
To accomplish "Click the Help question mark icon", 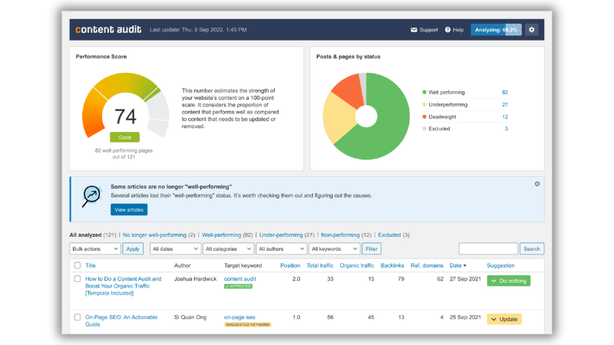I will 447,30.
